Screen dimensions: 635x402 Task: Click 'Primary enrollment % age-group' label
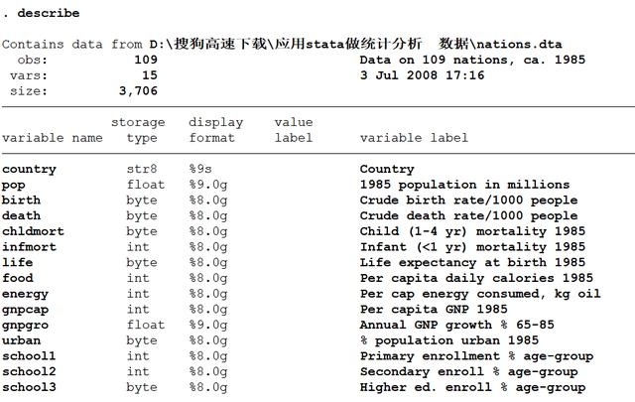[x=476, y=356]
